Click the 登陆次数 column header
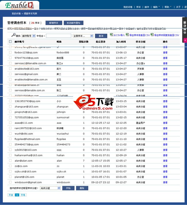Image resolution: width=187 pixels, height=205 pixels. pyautogui.click(x=84, y=42)
